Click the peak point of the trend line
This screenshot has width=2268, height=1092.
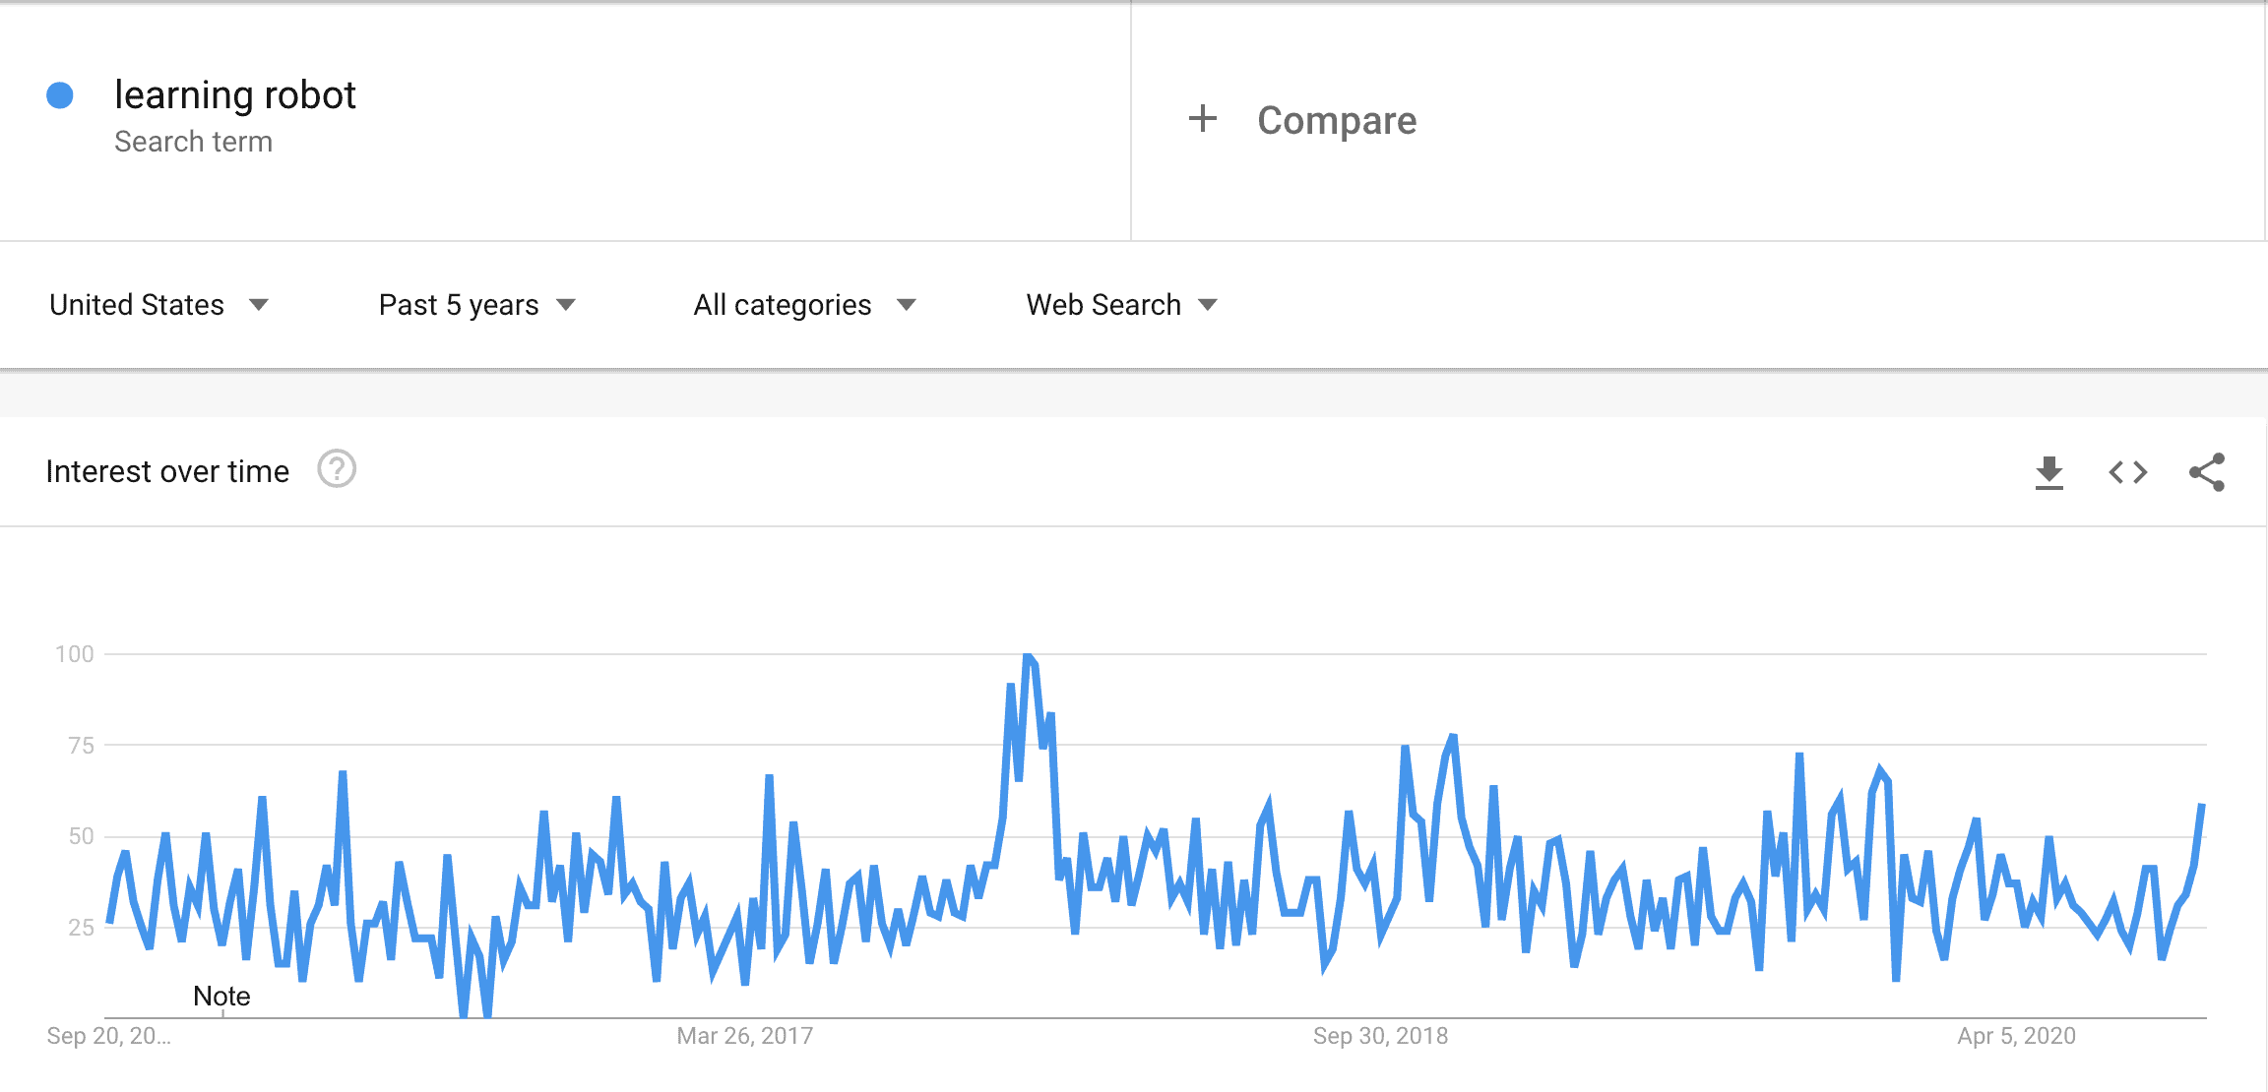coord(1027,652)
